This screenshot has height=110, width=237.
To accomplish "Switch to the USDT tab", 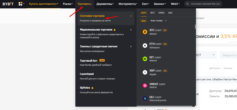I will tap(144, 13).
